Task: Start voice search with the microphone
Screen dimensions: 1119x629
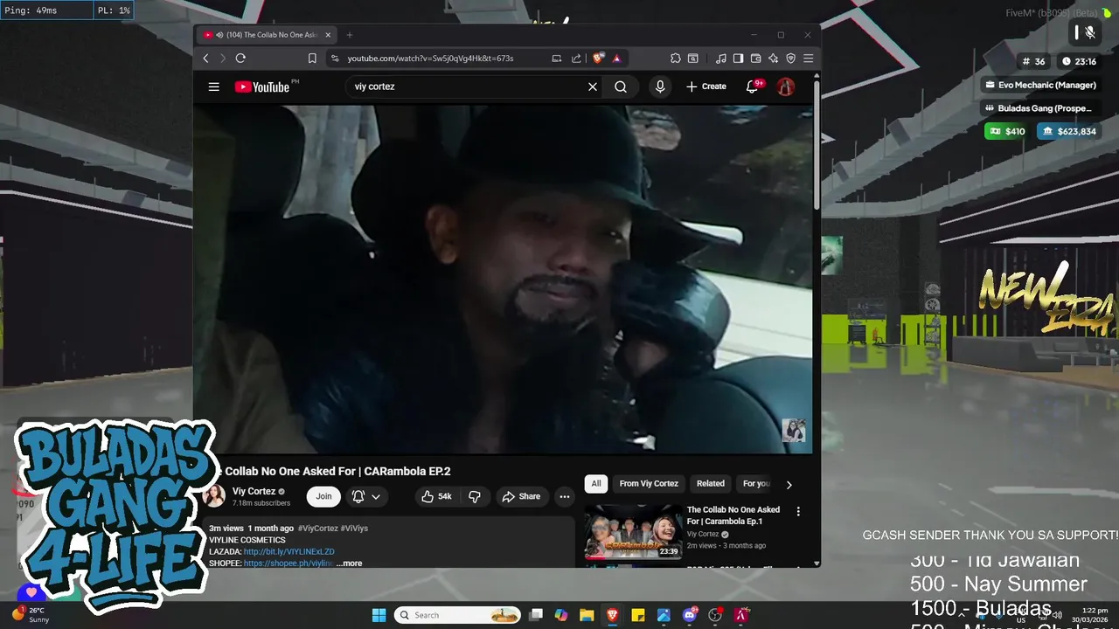Action: 660,86
